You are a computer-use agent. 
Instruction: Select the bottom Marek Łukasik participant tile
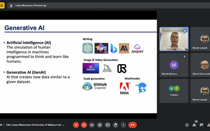200,91
